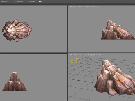
Task: Click the Perspective view name label
Action: point(77,55)
